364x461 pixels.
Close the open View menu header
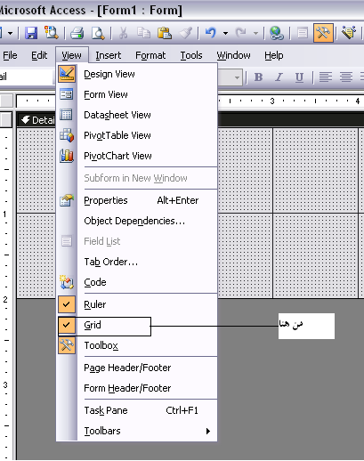tap(71, 55)
